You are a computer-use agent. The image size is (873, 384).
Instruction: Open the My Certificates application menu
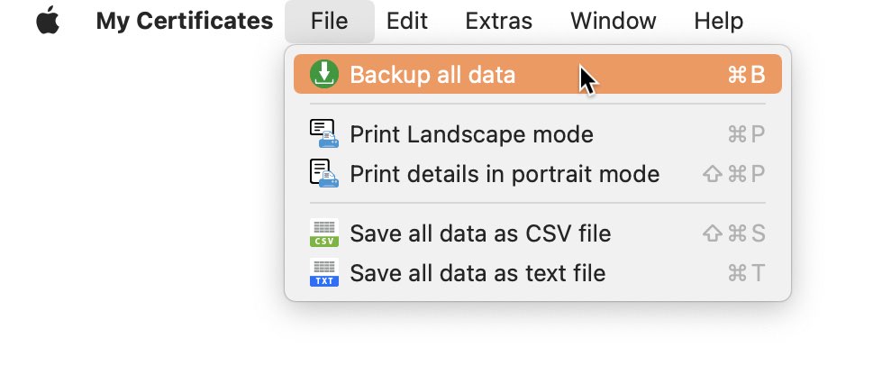point(185,21)
